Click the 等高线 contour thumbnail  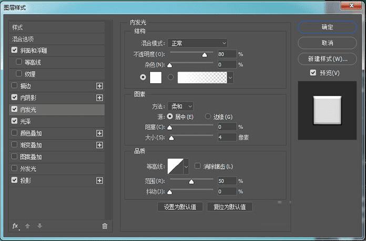click(x=176, y=166)
